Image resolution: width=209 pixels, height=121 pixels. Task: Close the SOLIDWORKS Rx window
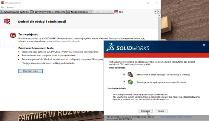(156, 3)
